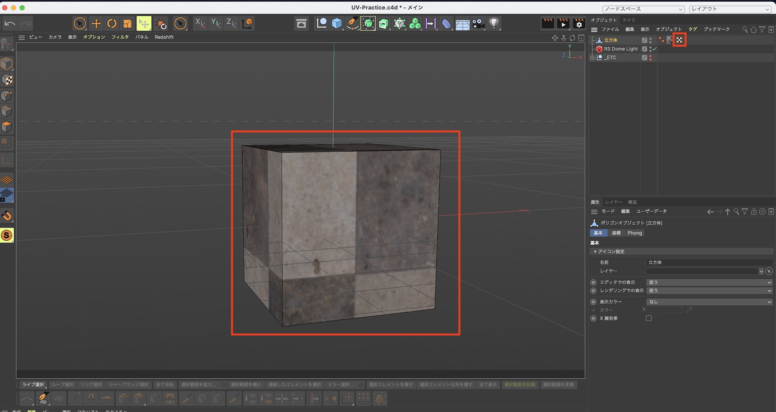Screen dimensions: 776x412
Task: Select the Rotate tool
Action: (x=112, y=24)
